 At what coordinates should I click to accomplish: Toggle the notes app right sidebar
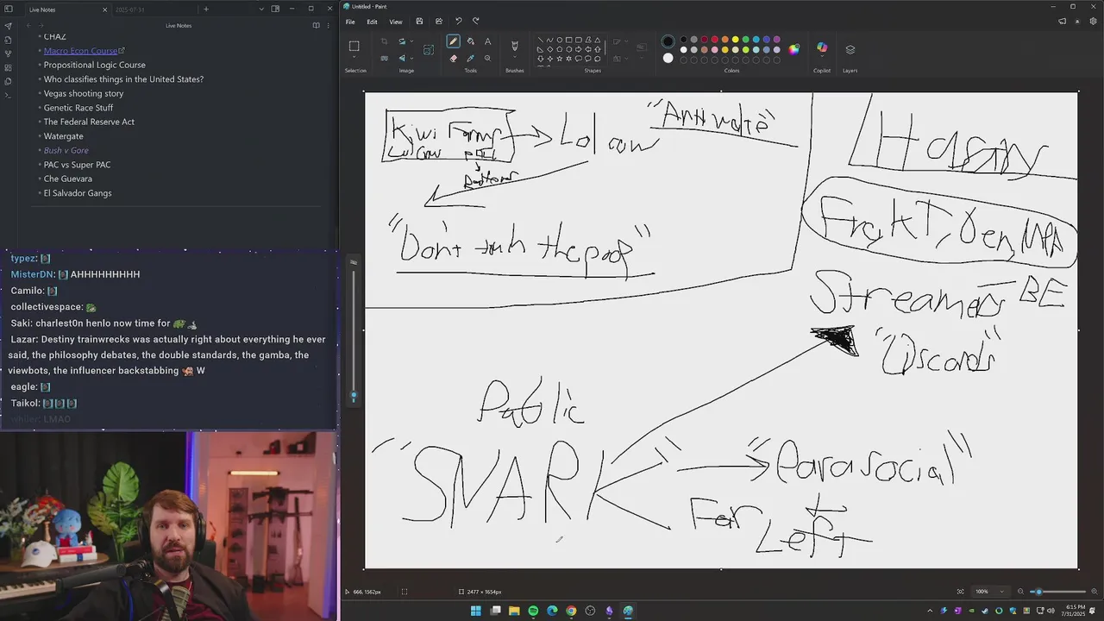[x=275, y=9]
